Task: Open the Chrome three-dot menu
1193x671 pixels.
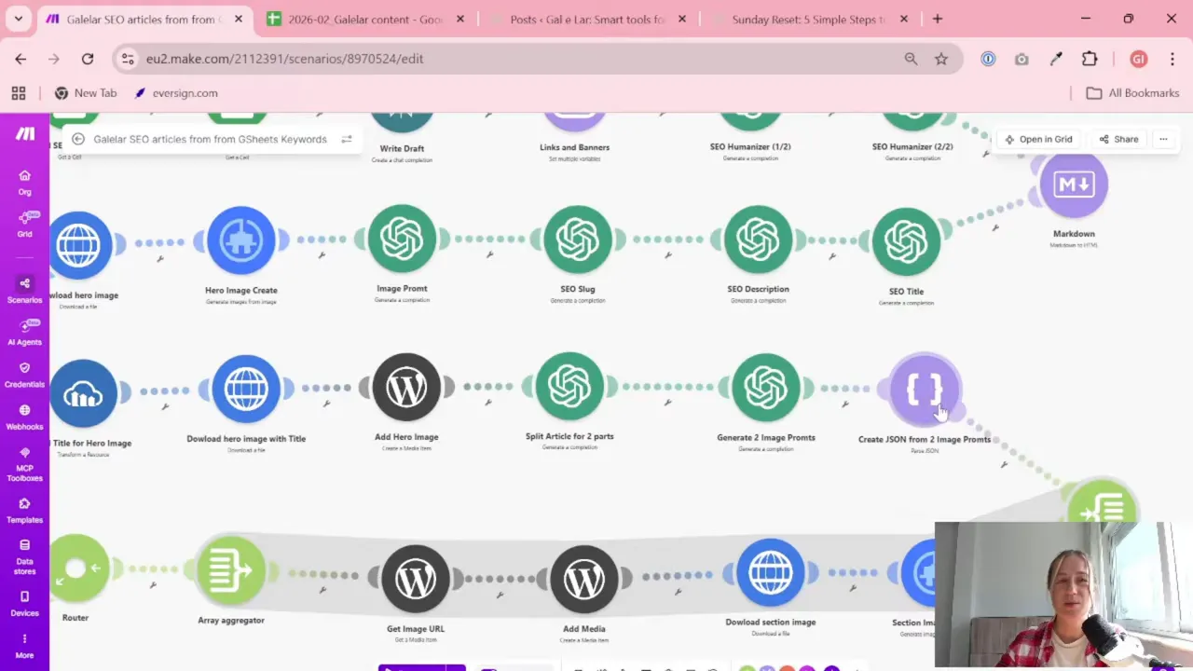Action: coord(1172,59)
